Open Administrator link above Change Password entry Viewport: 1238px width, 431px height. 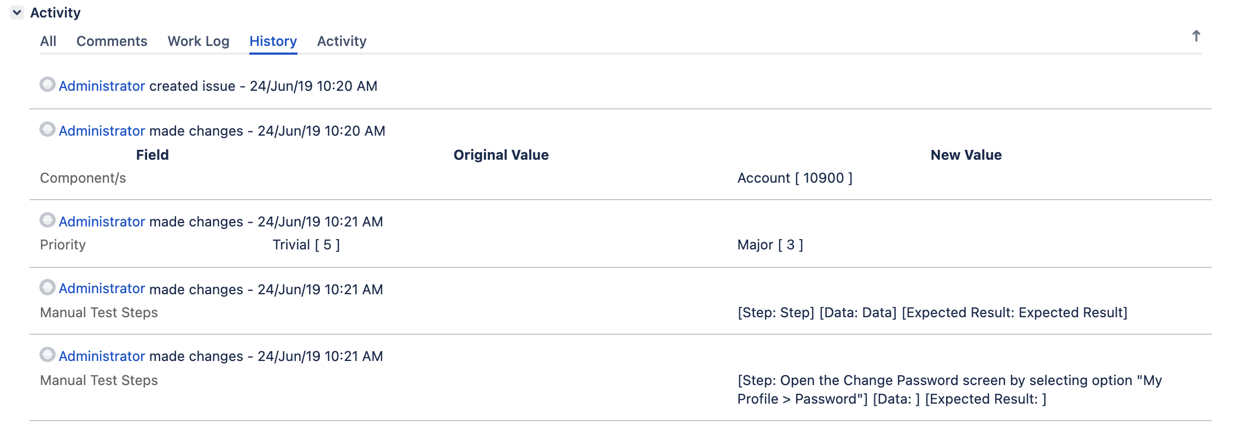(102, 356)
